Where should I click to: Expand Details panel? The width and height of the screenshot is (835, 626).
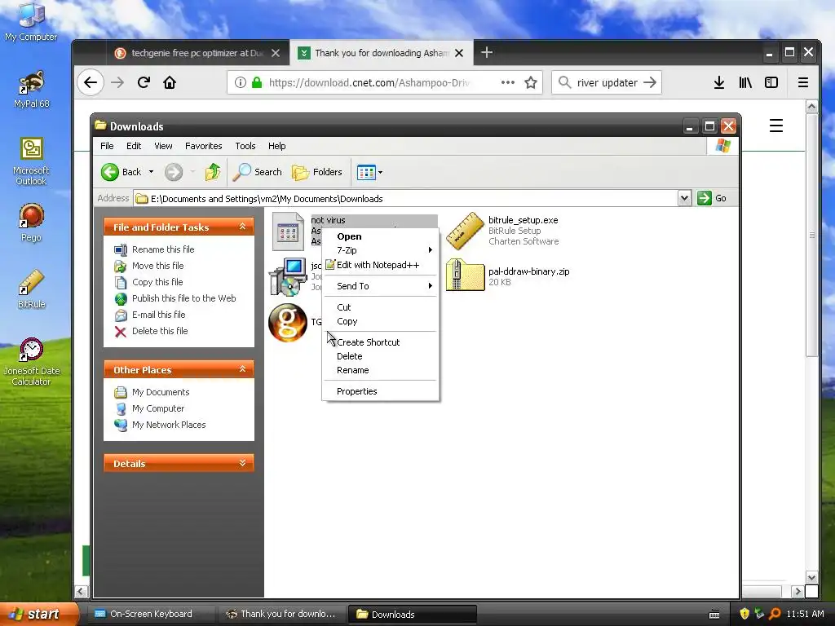coord(242,463)
